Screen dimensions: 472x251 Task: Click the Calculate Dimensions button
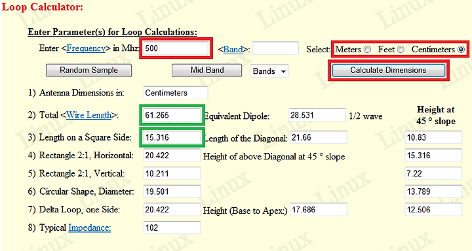tap(389, 70)
